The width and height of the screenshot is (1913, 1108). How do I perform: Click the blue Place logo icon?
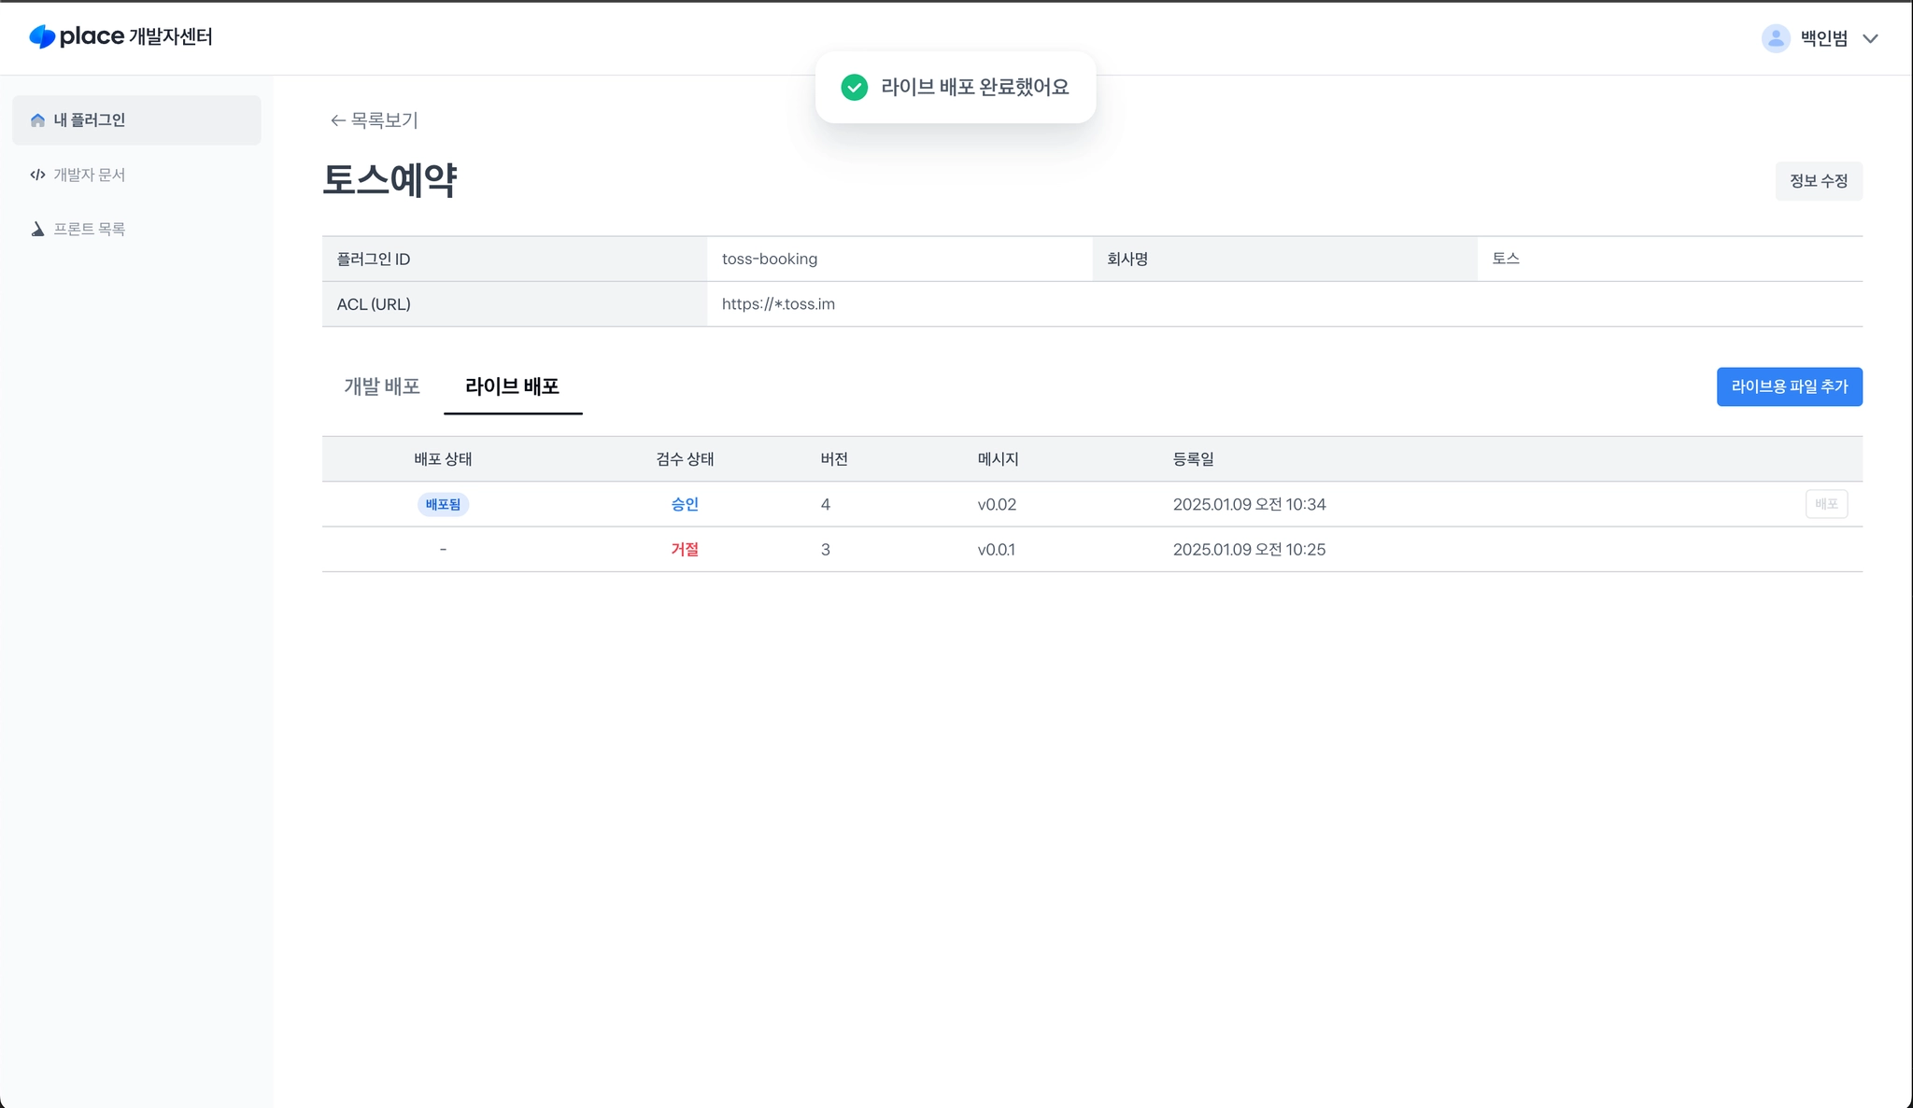(x=42, y=36)
